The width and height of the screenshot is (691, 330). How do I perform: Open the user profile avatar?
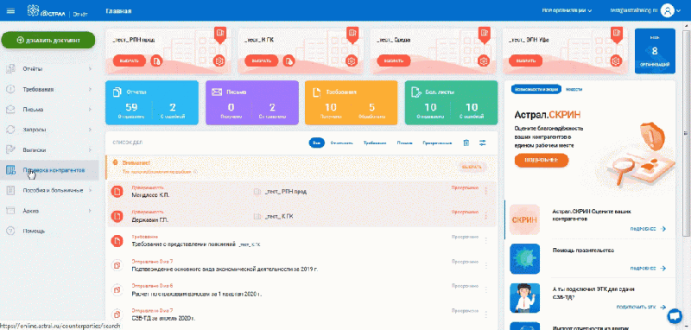[x=668, y=10]
